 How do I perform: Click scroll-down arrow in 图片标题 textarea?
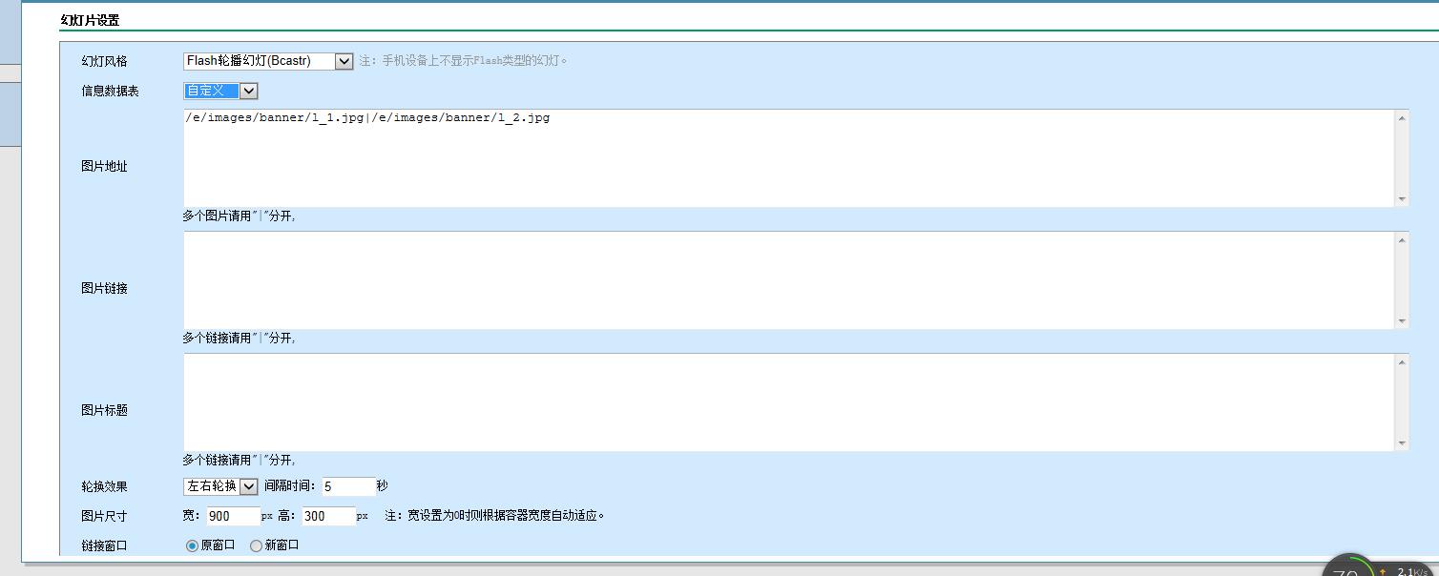[1401, 442]
